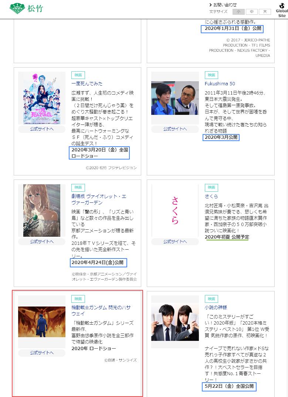Click the 一度死んでみた movie poster

tap(42, 98)
